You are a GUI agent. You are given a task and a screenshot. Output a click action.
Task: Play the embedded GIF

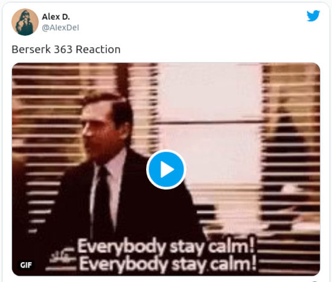pyautogui.click(x=166, y=170)
